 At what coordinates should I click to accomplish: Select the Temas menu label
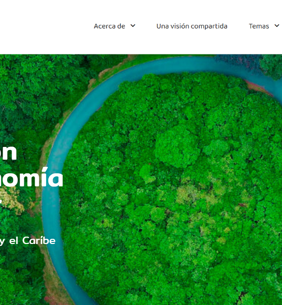coord(259,26)
